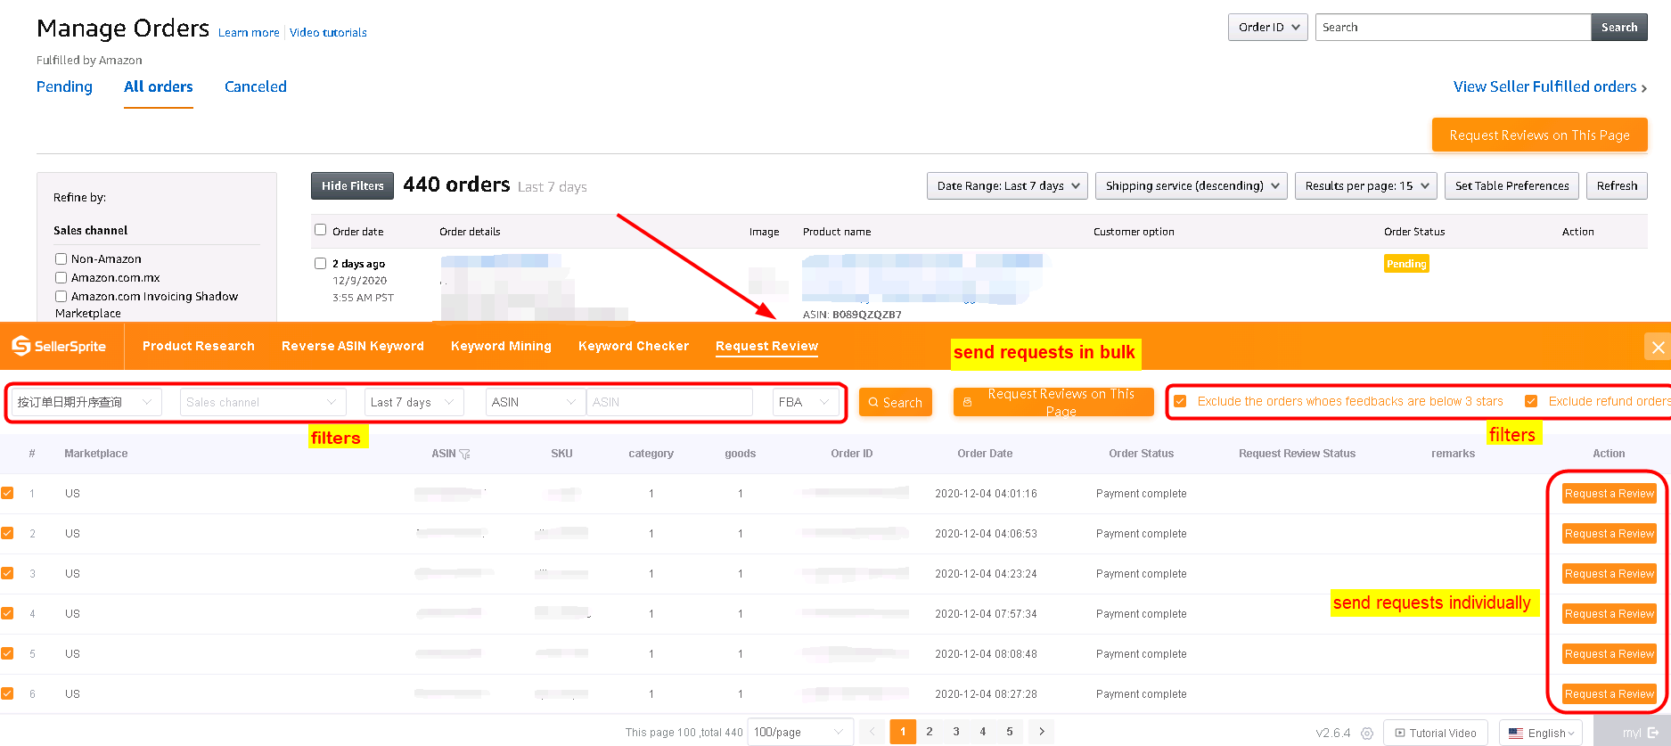1671x746 pixels.
Task: Click the logout icon next to myl
Action: pyautogui.click(x=1653, y=733)
